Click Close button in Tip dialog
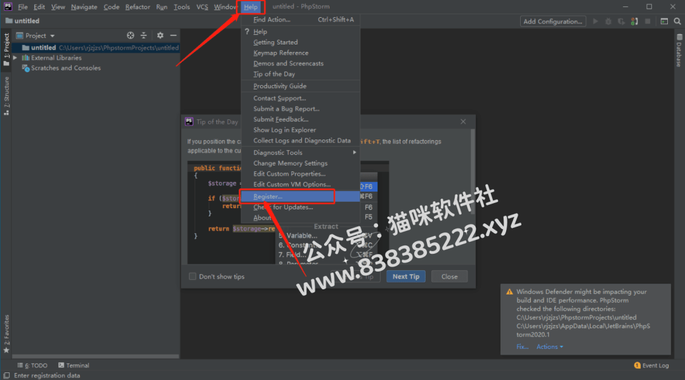685x380 pixels. pyautogui.click(x=449, y=277)
